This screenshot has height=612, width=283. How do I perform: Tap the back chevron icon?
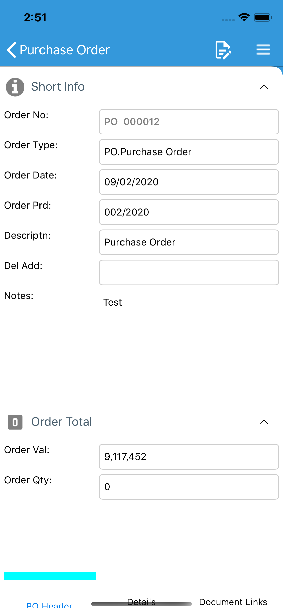point(11,50)
